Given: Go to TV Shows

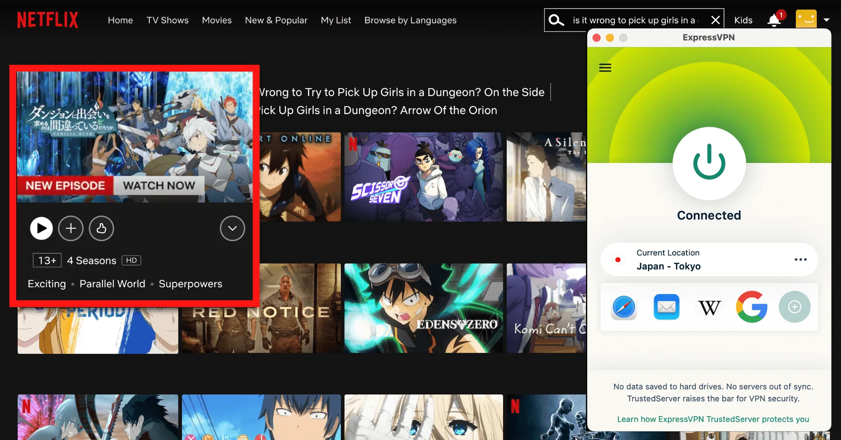Looking at the screenshot, I should pyautogui.click(x=168, y=20).
